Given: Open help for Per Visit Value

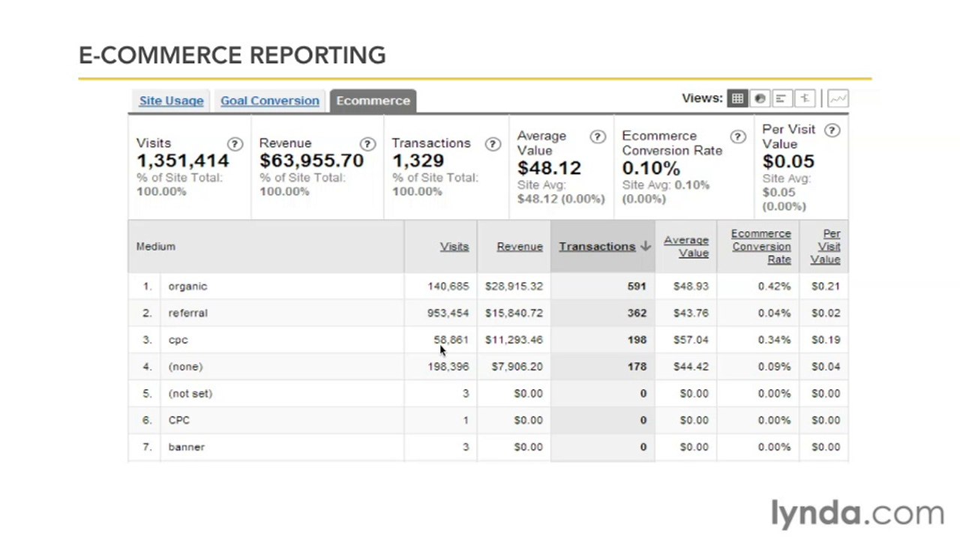Looking at the screenshot, I should pos(832,130).
